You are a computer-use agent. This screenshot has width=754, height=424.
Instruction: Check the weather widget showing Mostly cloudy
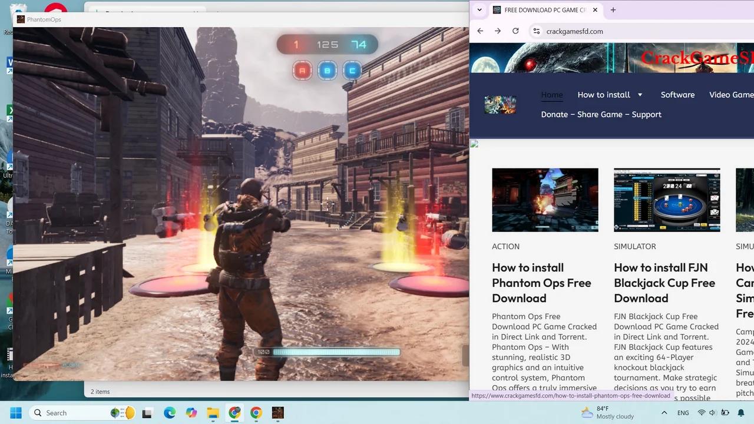pos(607,413)
